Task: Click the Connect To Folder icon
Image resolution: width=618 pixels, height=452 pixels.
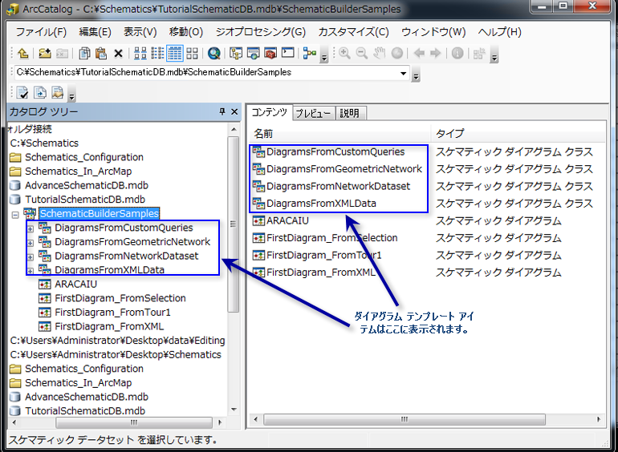Action: pos(43,54)
